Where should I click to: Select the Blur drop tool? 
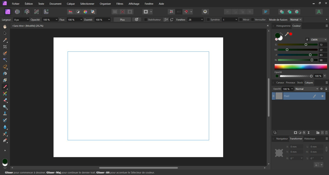click(5, 127)
